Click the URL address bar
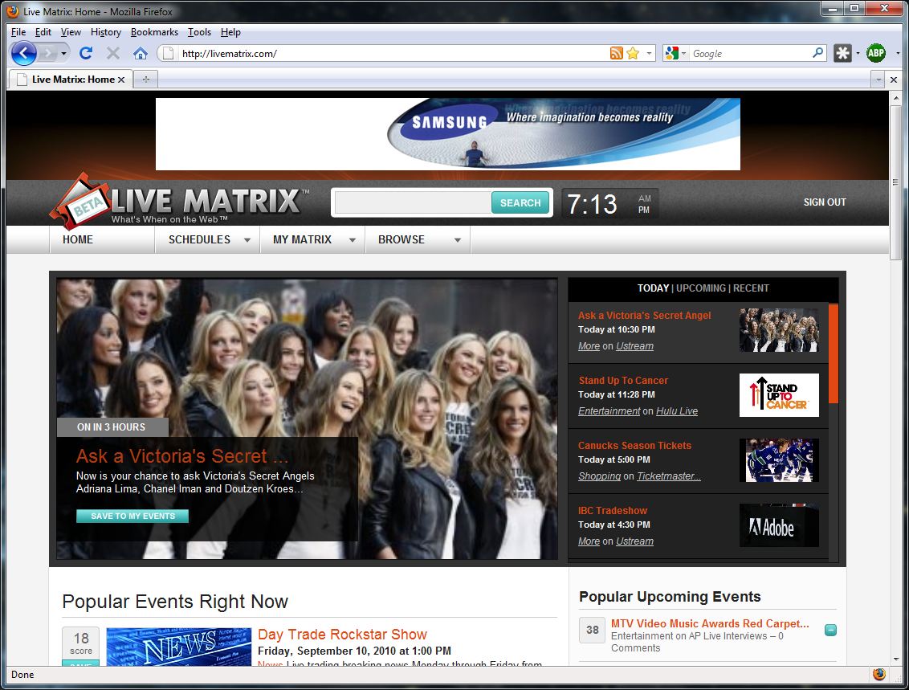Image resolution: width=909 pixels, height=690 pixels. pyautogui.click(x=393, y=53)
